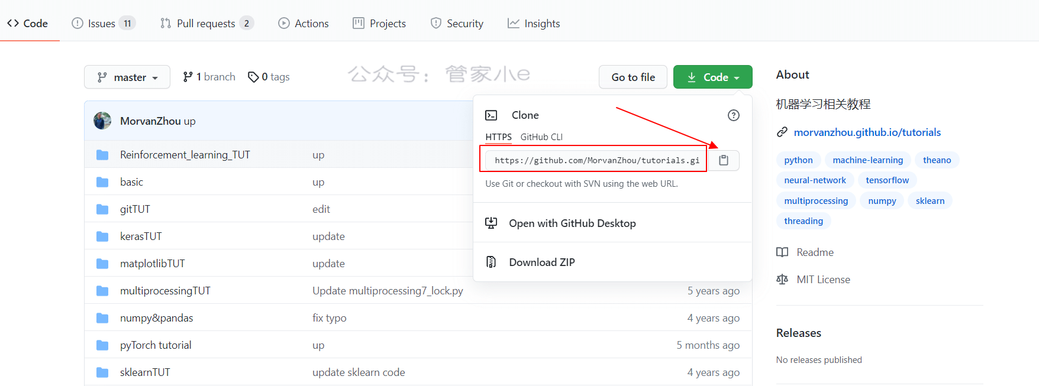Select the HTTPS clone tab

click(498, 137)
